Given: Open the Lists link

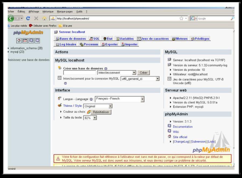Looking at the screenshot, I should 211,142.
